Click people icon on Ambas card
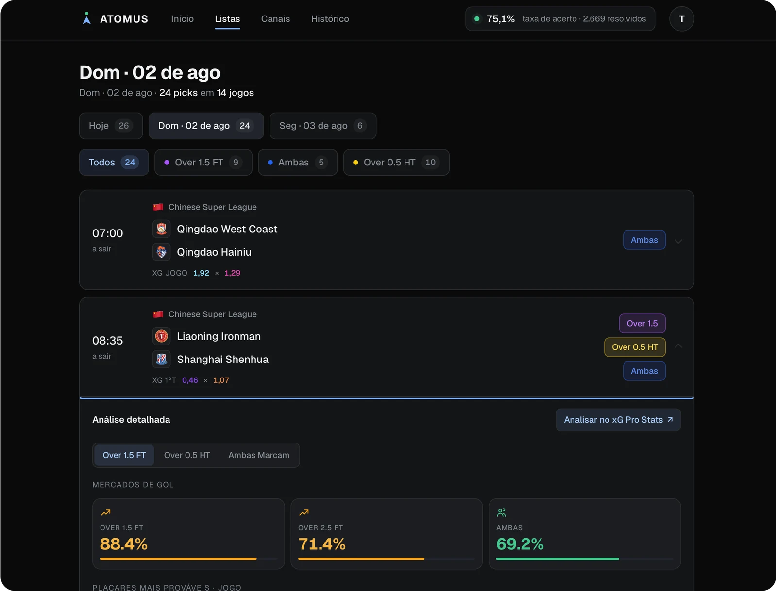The height and width of the screenshot is (591, 777). [x=502, y=512]
